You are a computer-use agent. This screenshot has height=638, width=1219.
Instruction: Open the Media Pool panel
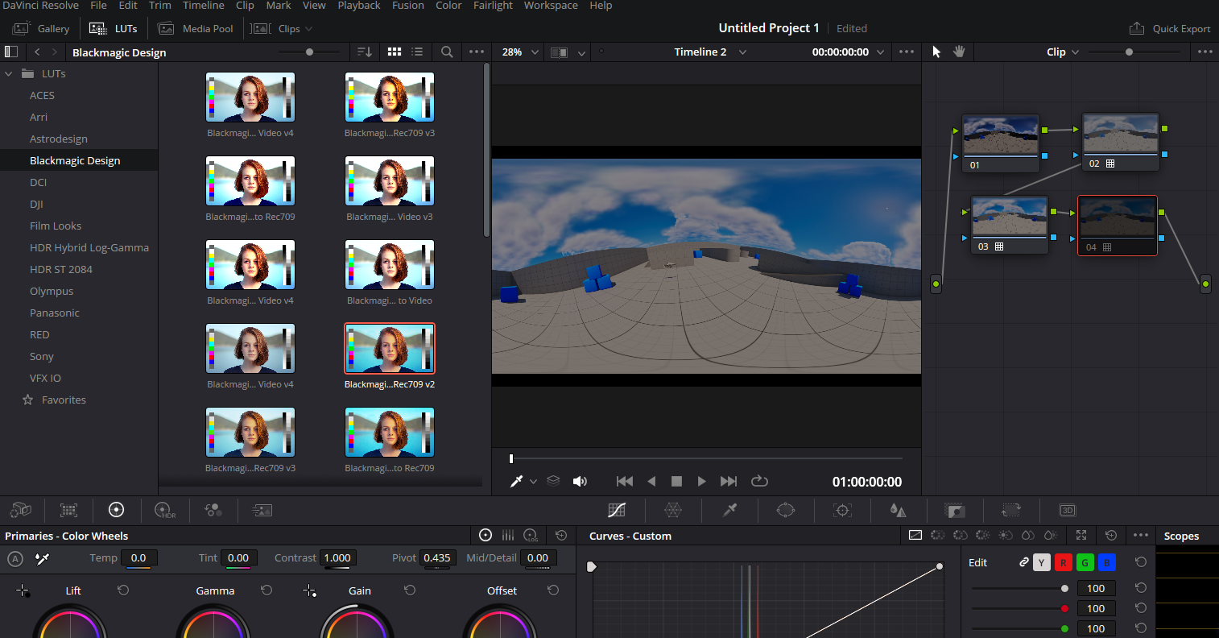(196, 29)
